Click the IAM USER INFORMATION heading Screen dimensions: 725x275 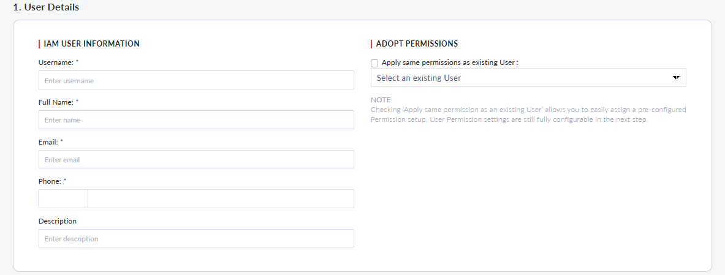pos(92,43)
